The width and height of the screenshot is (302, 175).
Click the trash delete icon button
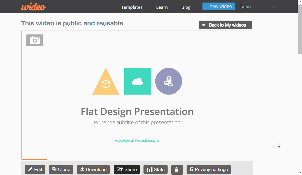[177, 170]
